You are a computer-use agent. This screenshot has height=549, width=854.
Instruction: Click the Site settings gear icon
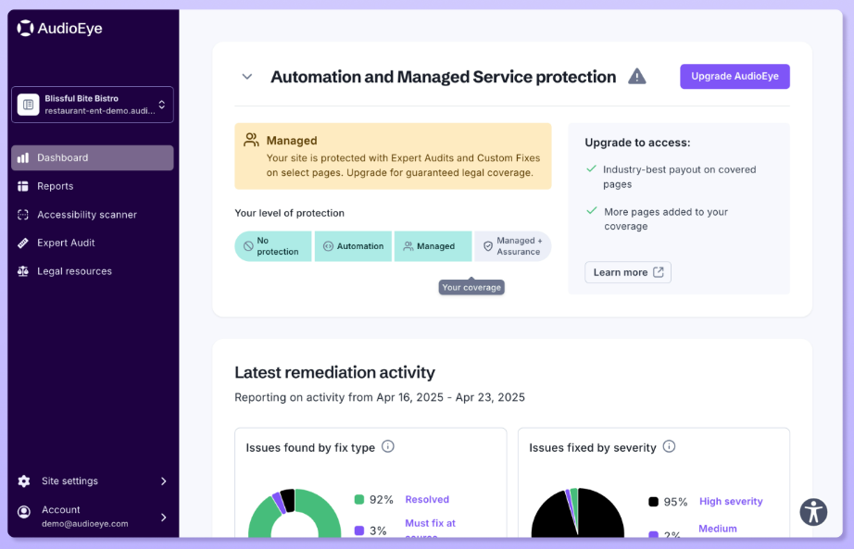point(24,480)
